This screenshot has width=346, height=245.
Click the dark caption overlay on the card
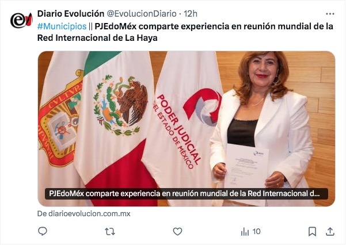pos(187,194)
